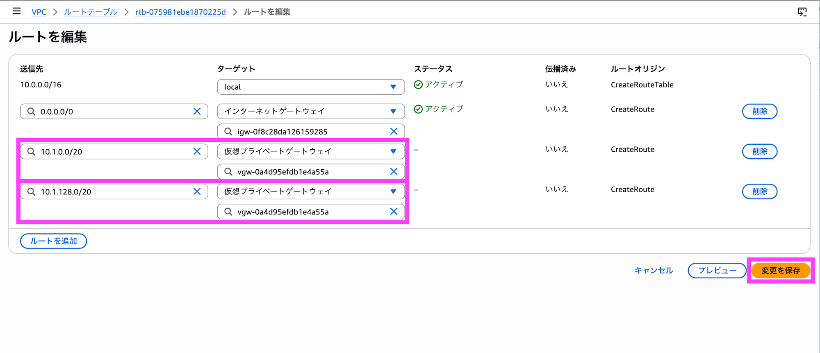Viewport: 820px width, 353px height.
Task: Focus the 10.1.0.0/20 destination input
Action: [x=114, y=151]
